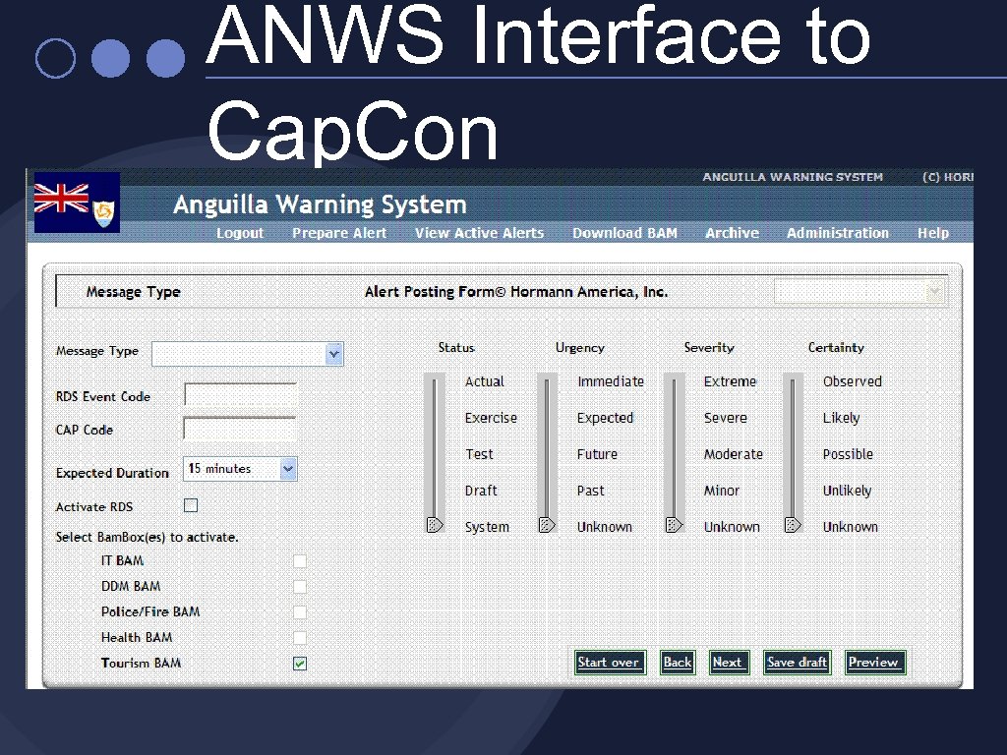
Task: Select the System status label
Action: [487, 527]
